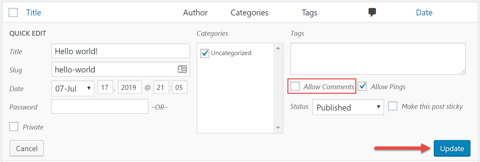Select all posts checkbox in header
This screenshot has width=480, height=162.
pyautogui.click(x=13, y=12)
